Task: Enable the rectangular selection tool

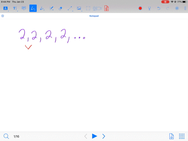Action: (88, 8)
